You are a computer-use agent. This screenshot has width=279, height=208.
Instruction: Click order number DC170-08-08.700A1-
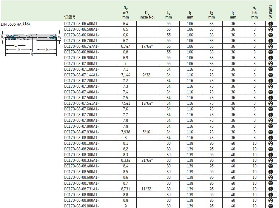pos(81,183)
